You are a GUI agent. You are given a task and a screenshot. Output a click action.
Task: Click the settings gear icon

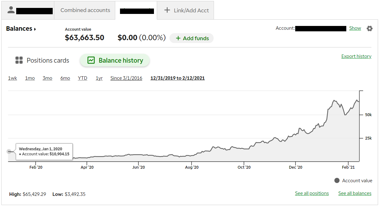369,28
